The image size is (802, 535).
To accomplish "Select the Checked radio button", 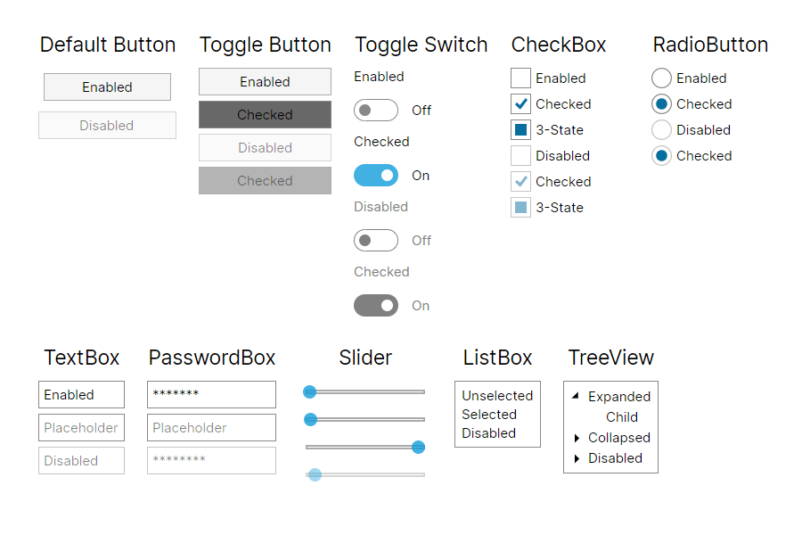I will [x=661, y=103].
